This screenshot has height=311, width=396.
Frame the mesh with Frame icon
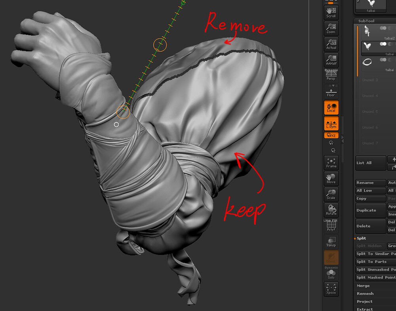[x=331, y=162]
